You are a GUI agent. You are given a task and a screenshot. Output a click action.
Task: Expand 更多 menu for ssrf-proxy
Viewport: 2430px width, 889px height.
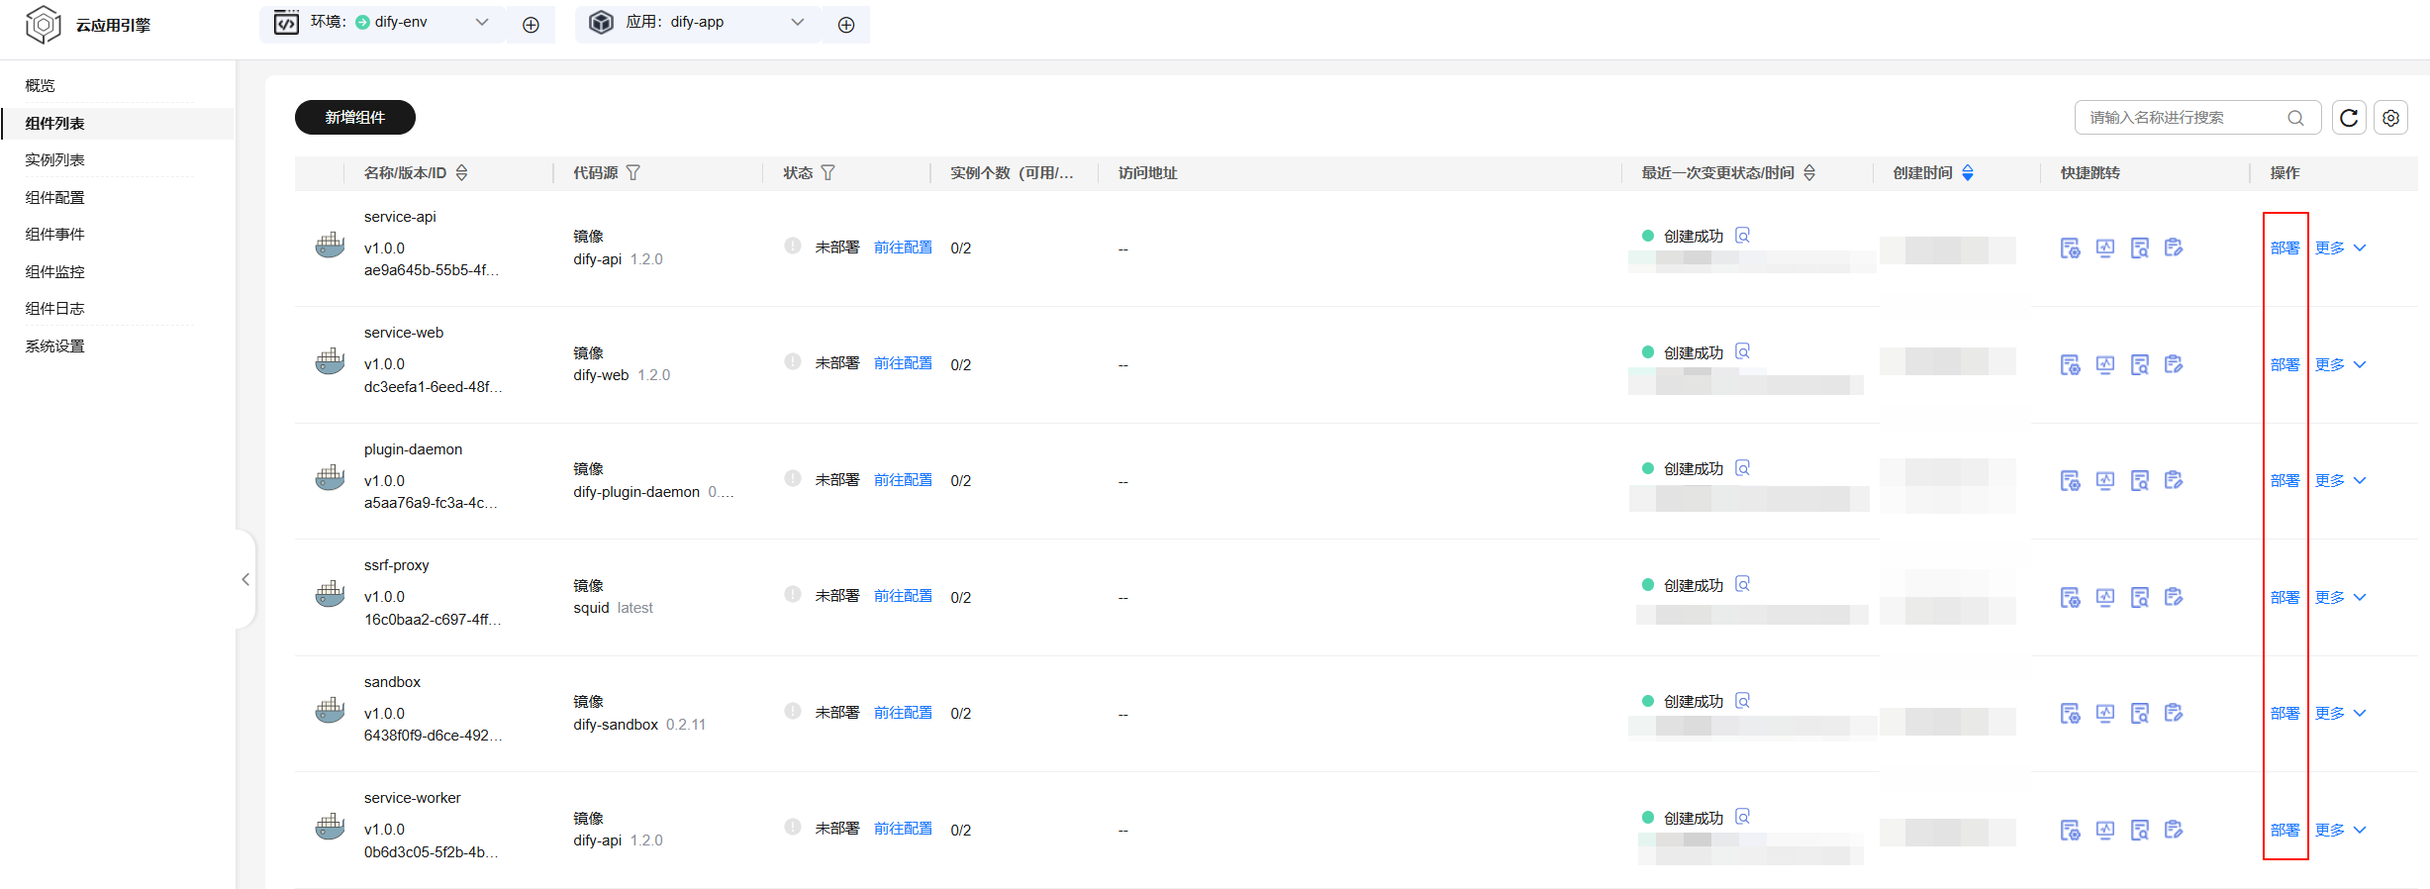(2340, 597)
